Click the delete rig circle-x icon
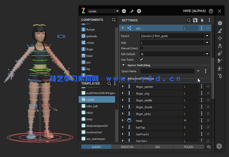 [139, 11]
